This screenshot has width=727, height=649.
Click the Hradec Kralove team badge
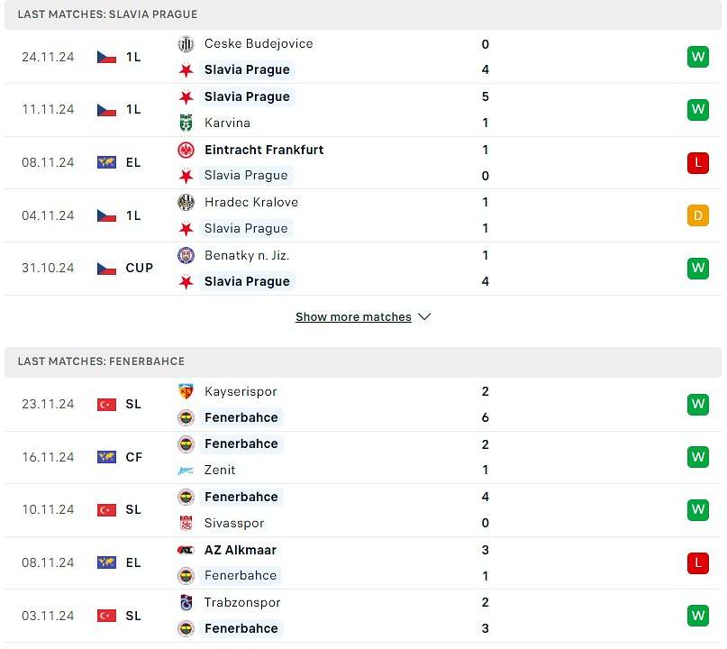tap(186, 202)
